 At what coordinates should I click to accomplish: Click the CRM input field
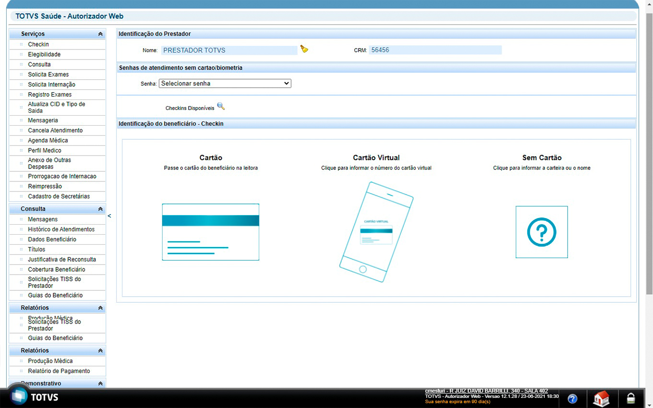[435, 50]
